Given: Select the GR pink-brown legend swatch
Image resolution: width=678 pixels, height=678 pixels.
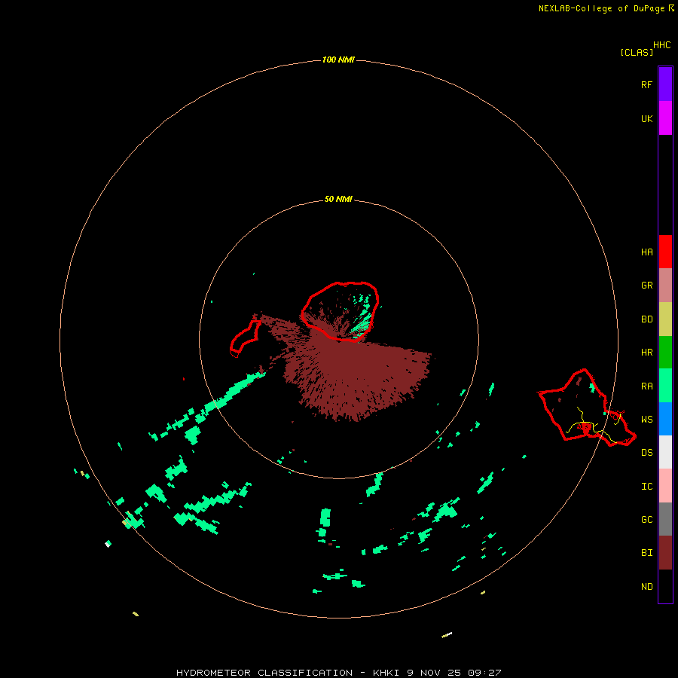Looking at the screenshot, I should 665,286.
